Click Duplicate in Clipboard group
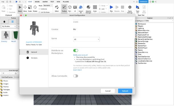Image resolution: width=174 pixels, height=109 pixels. [11, 12]
